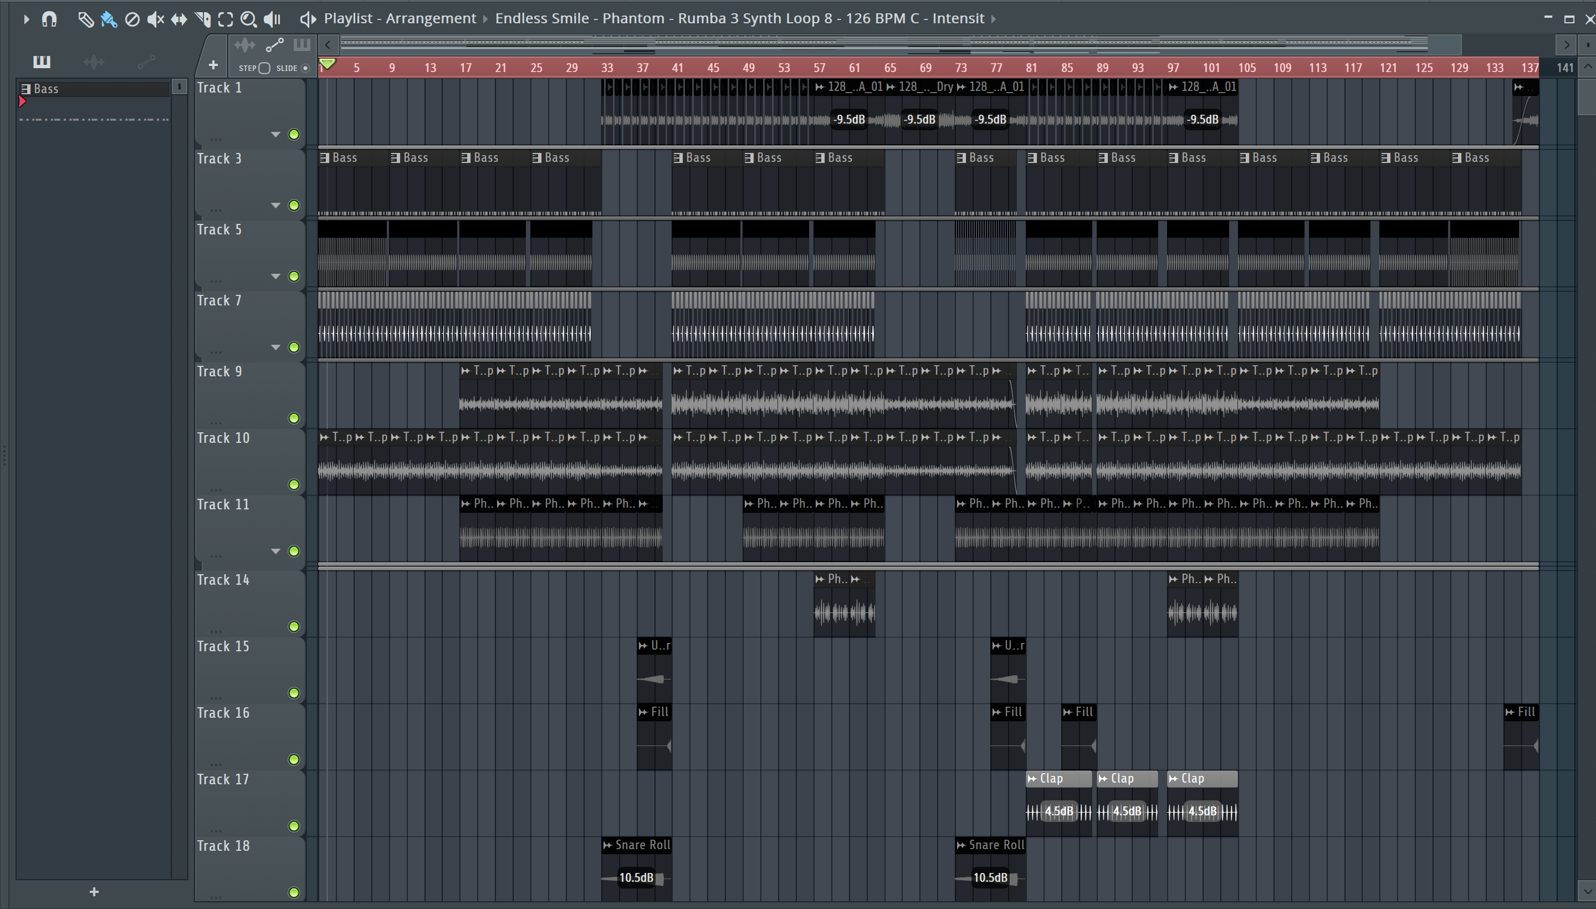Expand Track 11 group arrow

pos(275,551)
